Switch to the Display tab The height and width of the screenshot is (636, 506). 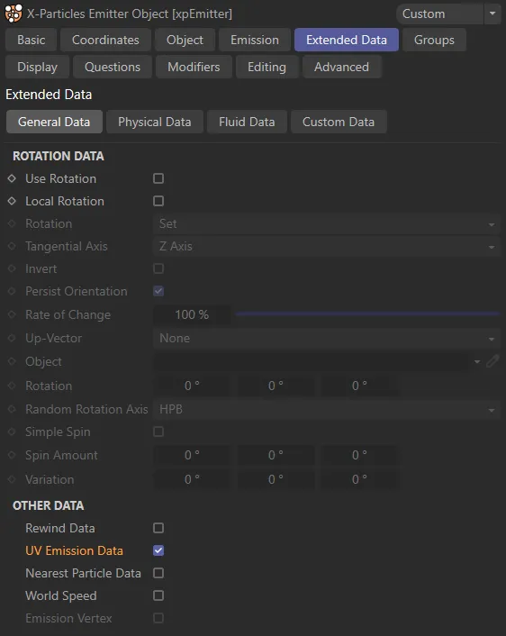tap(37, 67)
